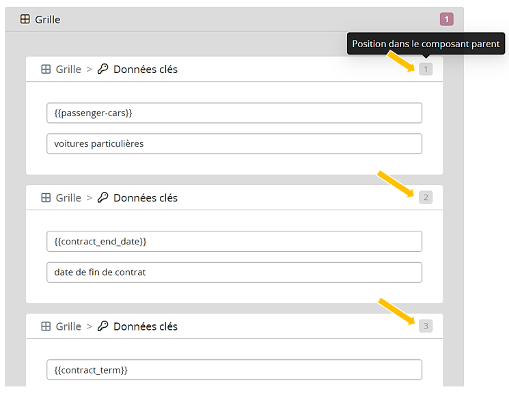Image resolution: width=509 pixels, height=396 pixels.
Task: Click the grid icon in the third Données clés card
Action: click(46, 326)
